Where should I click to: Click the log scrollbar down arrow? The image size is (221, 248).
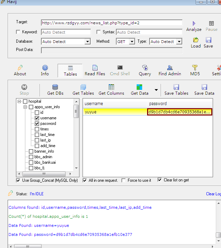[x=219, y=241]
